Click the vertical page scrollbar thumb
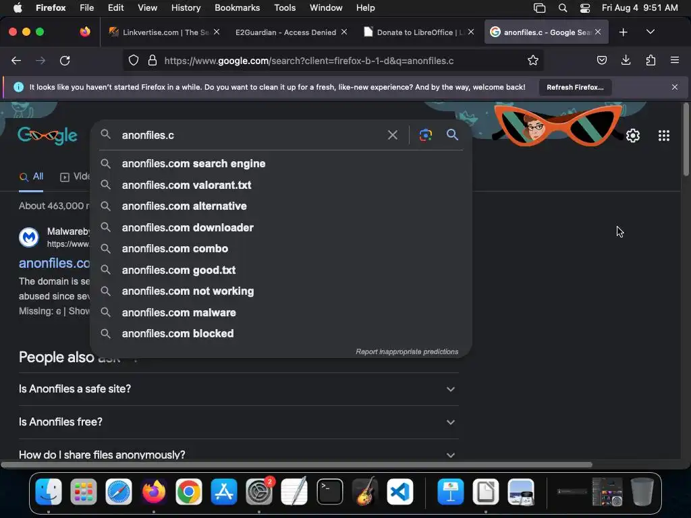Viewport: 691px width, 518px height. point(686,140)
